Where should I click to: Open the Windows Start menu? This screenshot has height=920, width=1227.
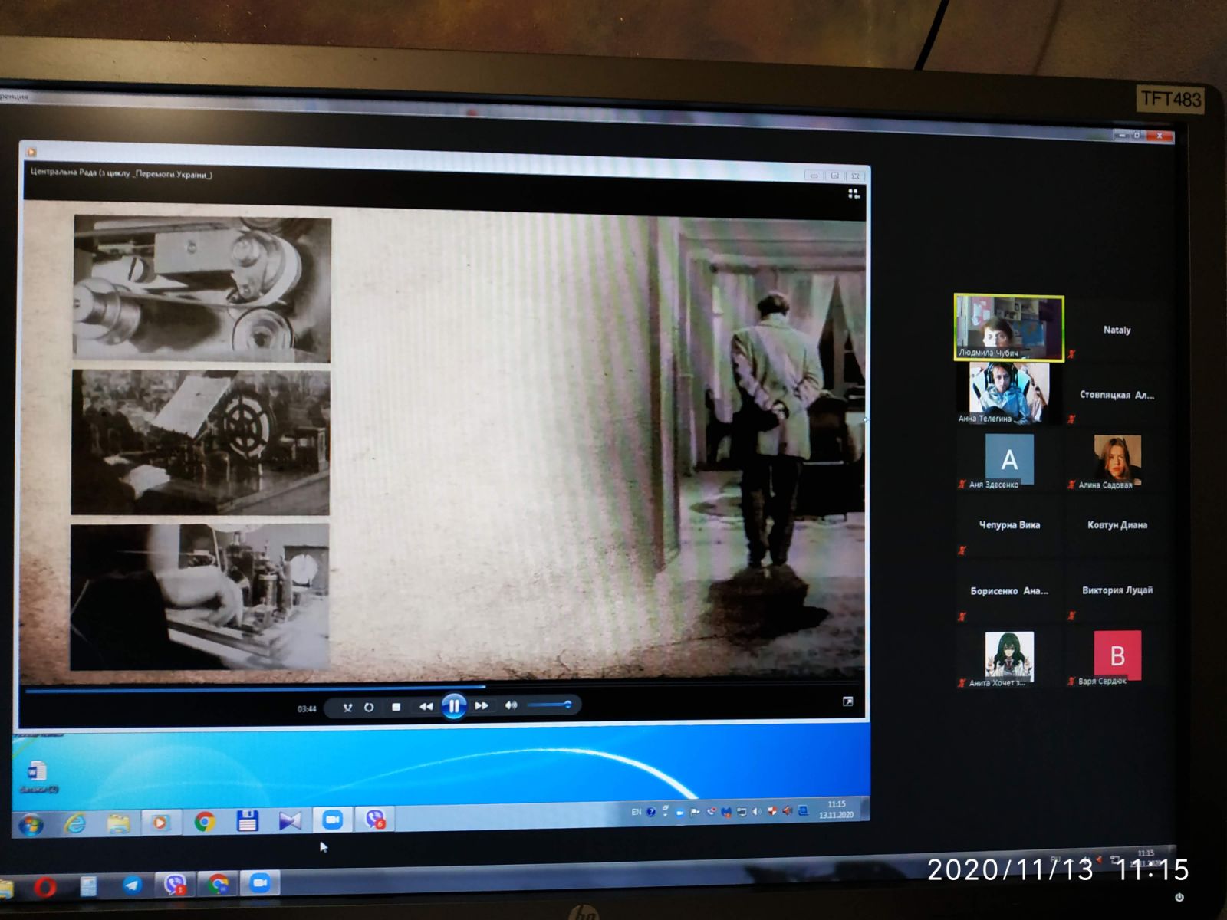(x=31, y=825)
